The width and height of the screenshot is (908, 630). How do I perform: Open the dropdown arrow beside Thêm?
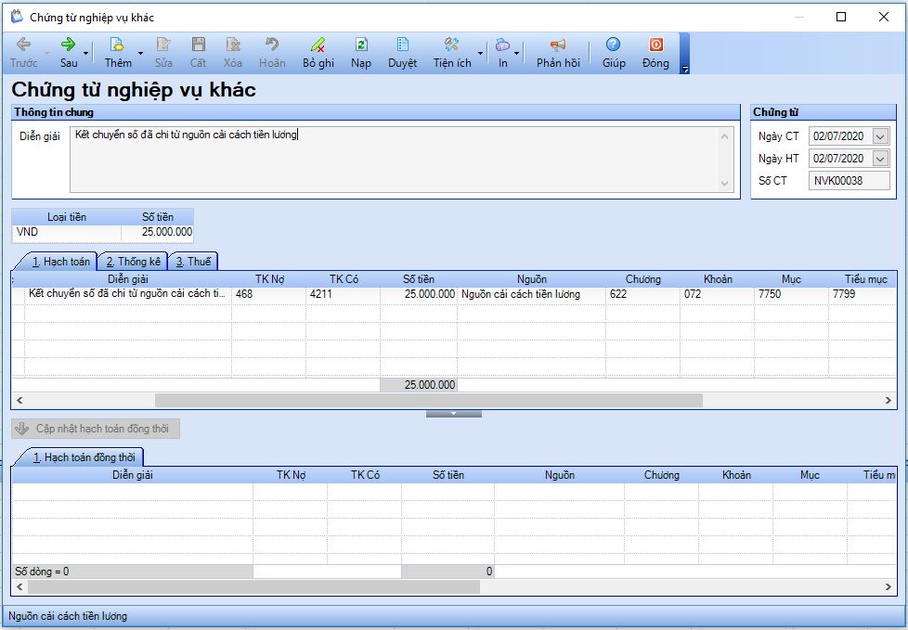[141, 53]
